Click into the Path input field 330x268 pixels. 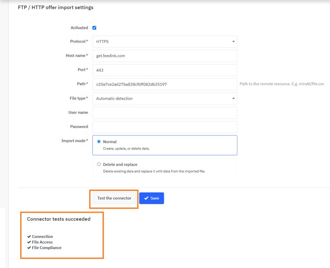coord(165,84)
